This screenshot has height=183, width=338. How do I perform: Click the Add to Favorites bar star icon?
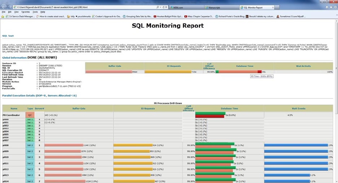3,16
